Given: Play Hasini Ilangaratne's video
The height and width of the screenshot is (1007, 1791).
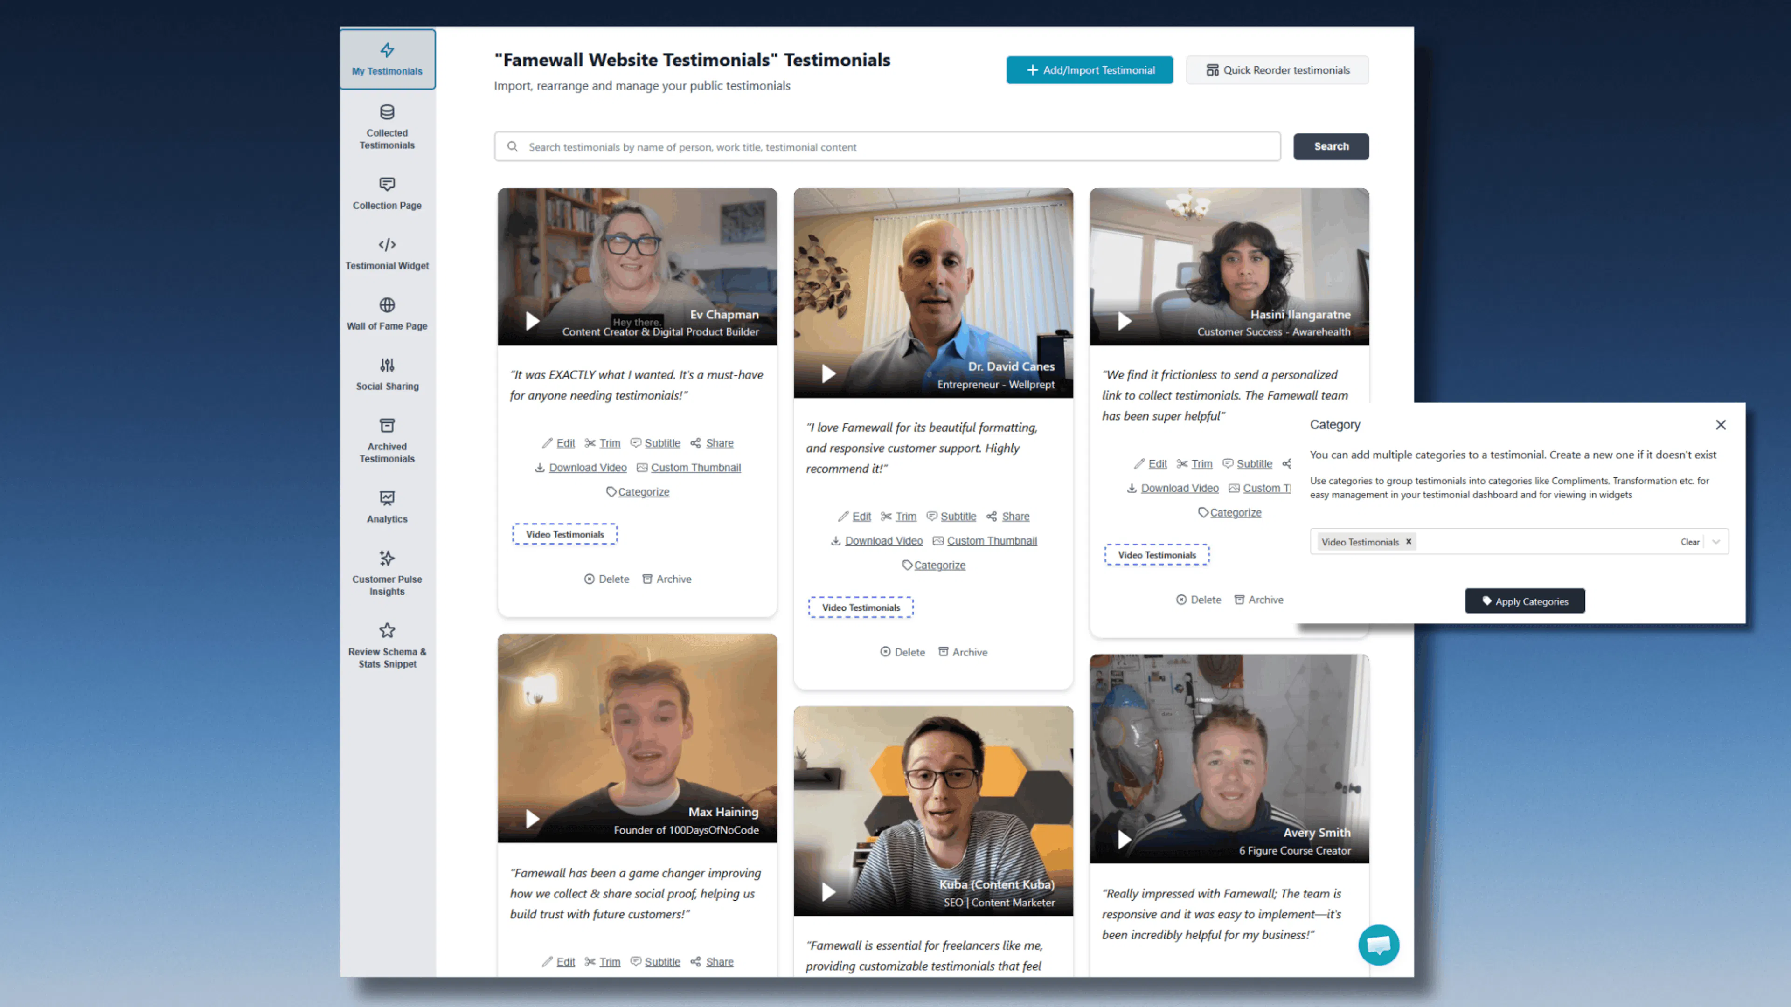Looking at the screenshot, I should click(1124, 321).
